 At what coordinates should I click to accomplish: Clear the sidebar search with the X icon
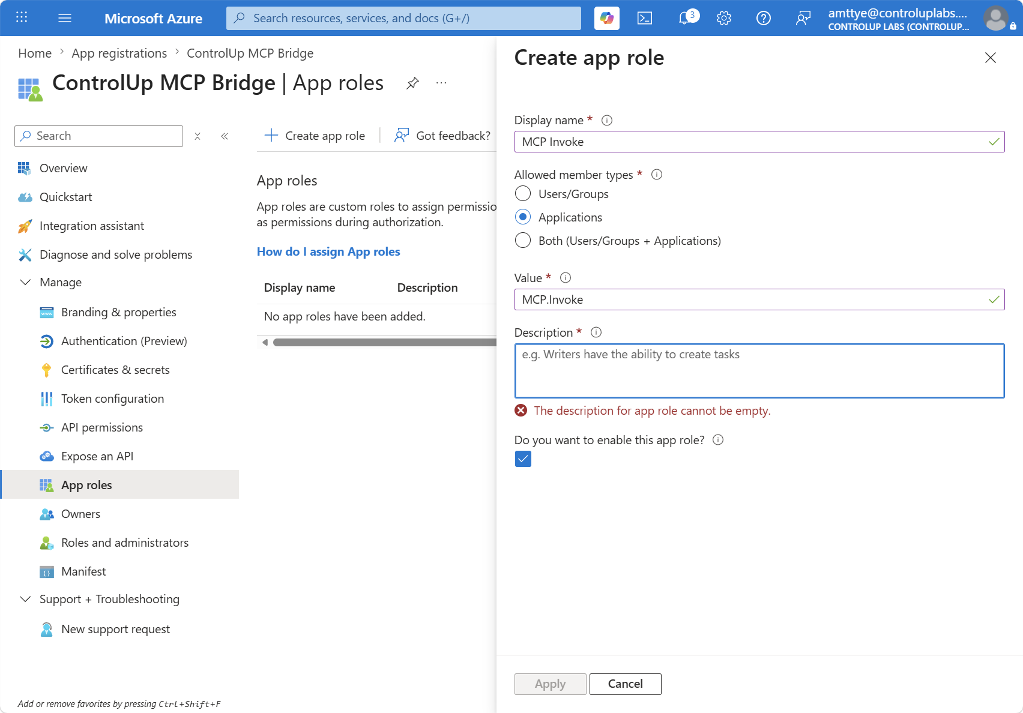click(198, 136)
